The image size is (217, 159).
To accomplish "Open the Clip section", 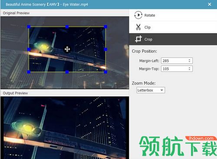I will pyautogui.click(x=173, y=27).
